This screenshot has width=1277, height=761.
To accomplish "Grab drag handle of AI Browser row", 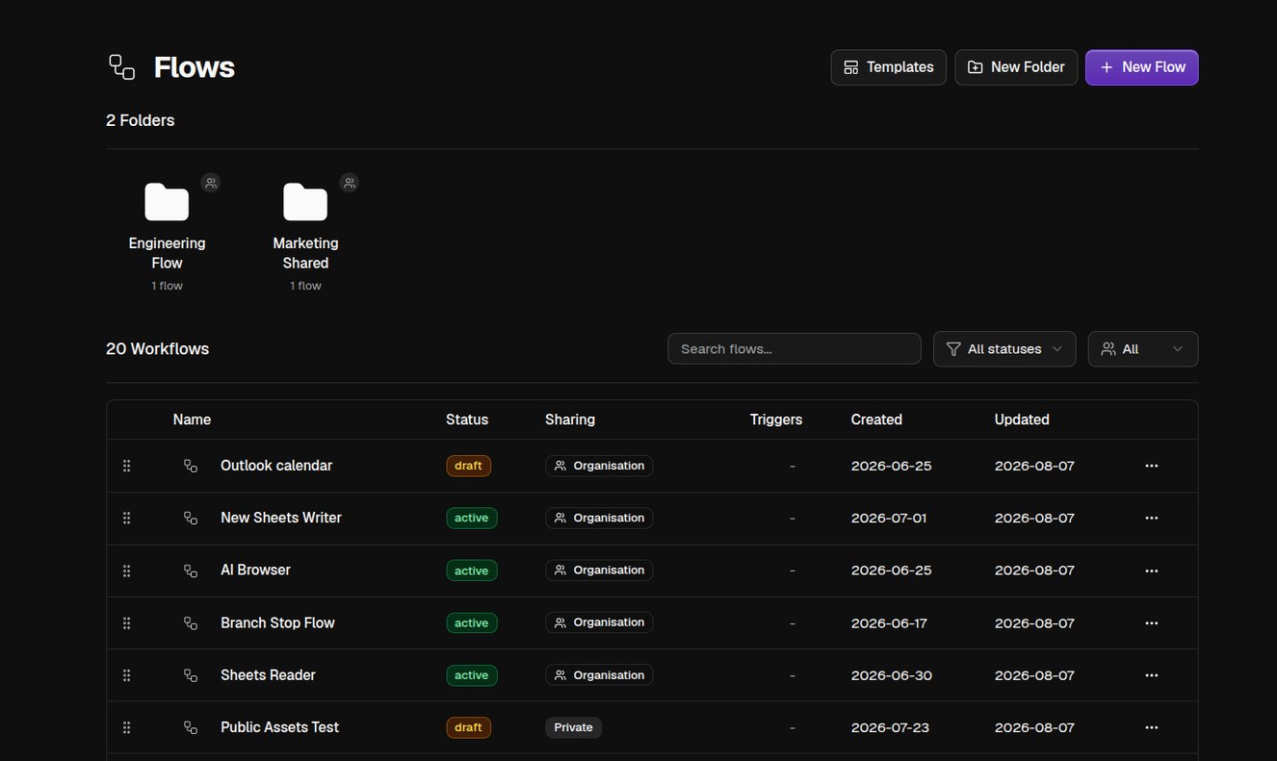I will [126, 571].
